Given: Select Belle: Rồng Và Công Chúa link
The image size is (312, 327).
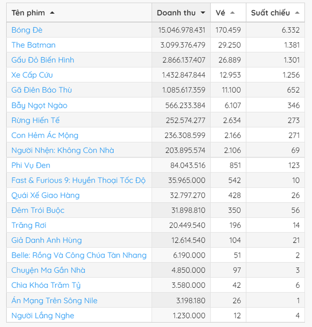Looking at the screenshot, I should tap(79, 255).
